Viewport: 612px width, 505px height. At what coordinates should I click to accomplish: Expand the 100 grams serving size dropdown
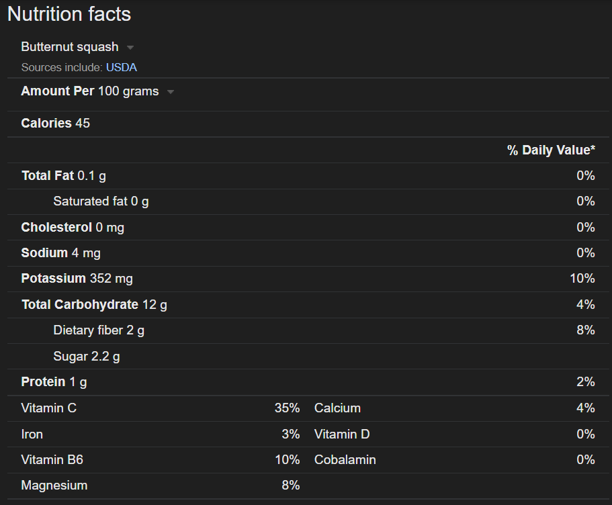(171, 92)
